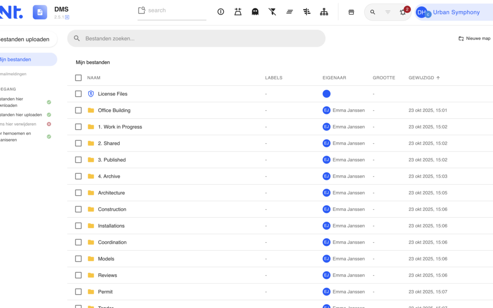493x308 pixels.
Task: Click the Bestanden uploaden button
Action: click(x=28, y=39)
